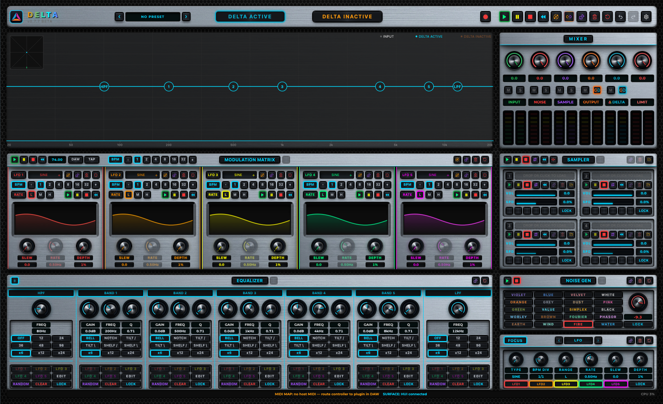Set HPF slope to 24
The height and width of the screenshot is (404, 663).
click(x=61, y=338)
